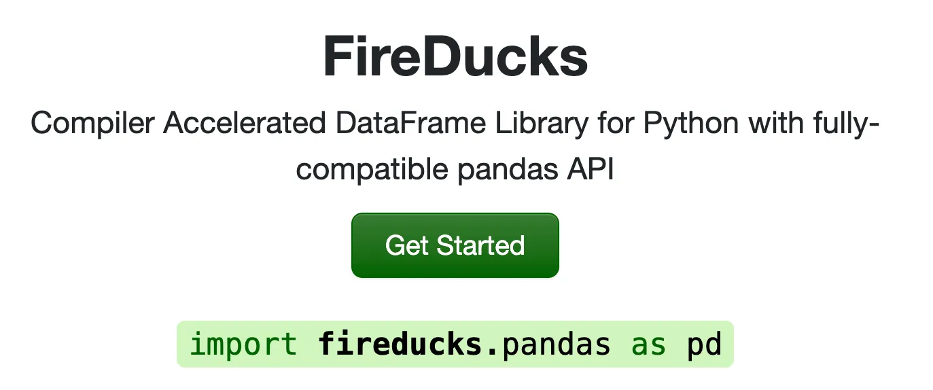Click the word "Library" in the tagline
This screenshot has height=390, width=933.
click(x=535, y=124)
